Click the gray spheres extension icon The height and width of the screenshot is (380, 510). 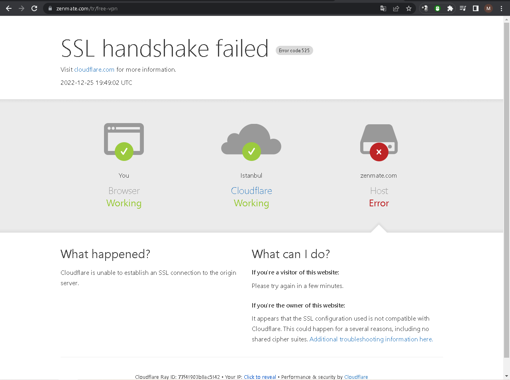(x=425, y=8)
